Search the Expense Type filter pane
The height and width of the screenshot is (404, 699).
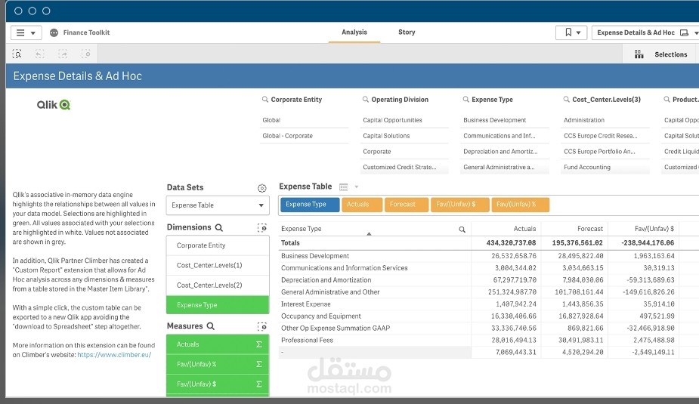465,100
